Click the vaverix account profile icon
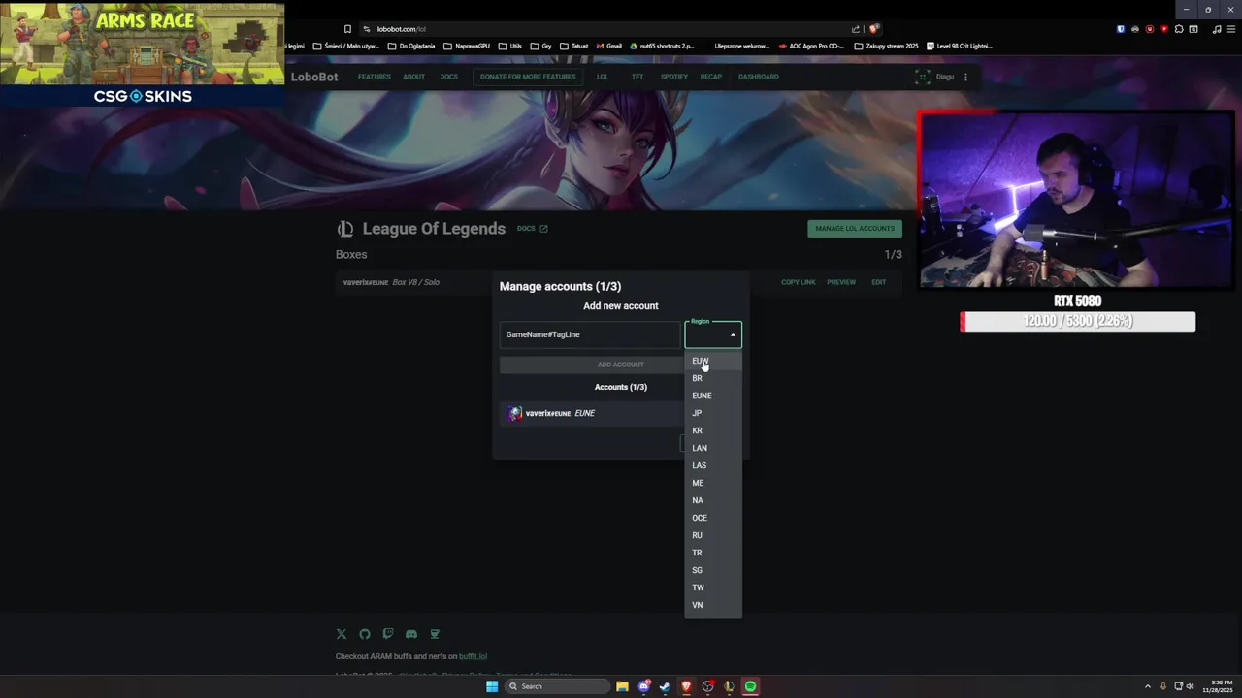This screenshot has width=1242, height=698. click(x=515, y=413)
